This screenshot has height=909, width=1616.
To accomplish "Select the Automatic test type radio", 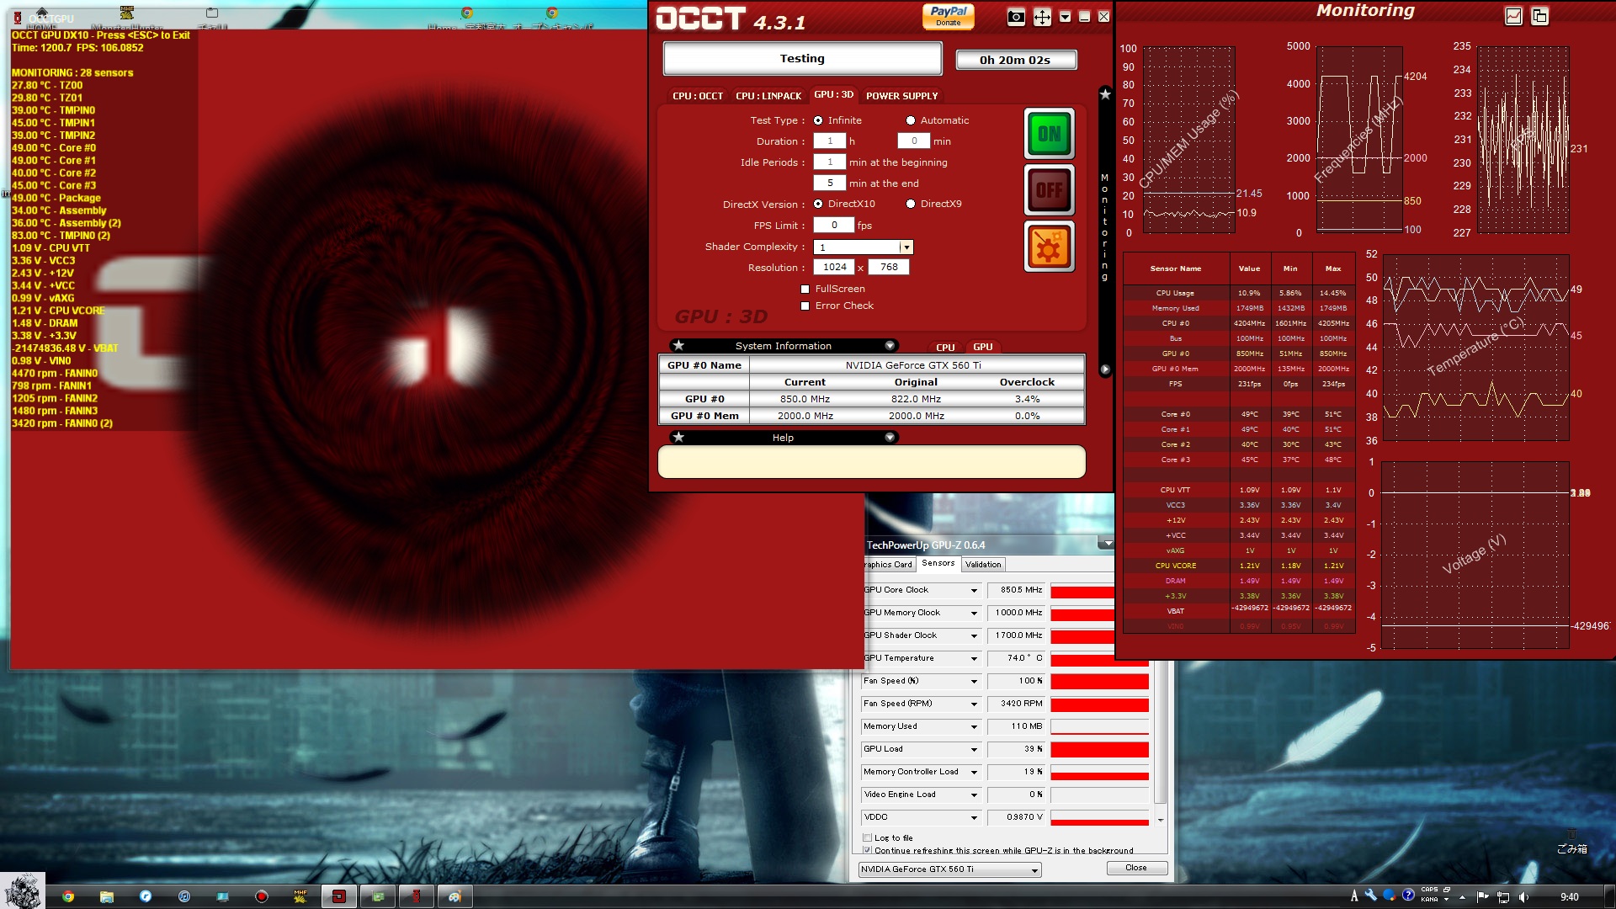I will [911, 120].
